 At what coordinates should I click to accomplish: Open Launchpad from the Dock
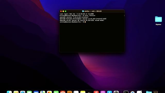pos(16,92)
